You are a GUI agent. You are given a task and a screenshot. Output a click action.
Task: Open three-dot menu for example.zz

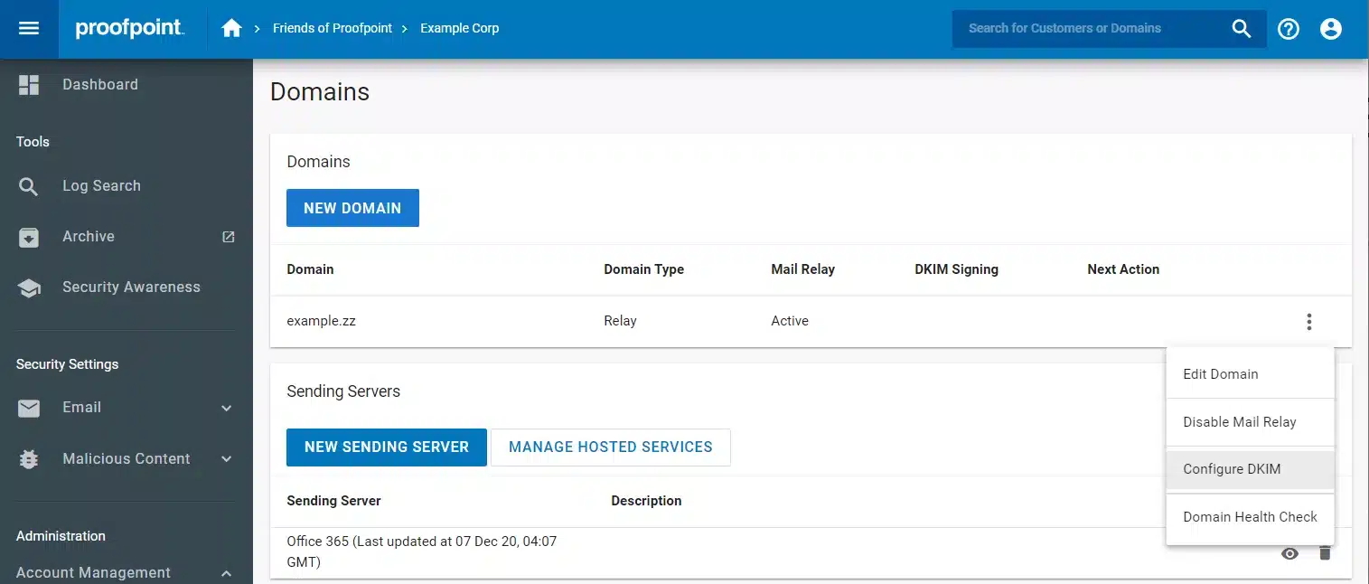1308,321
